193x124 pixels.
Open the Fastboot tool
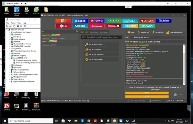[x=144, y=32]
